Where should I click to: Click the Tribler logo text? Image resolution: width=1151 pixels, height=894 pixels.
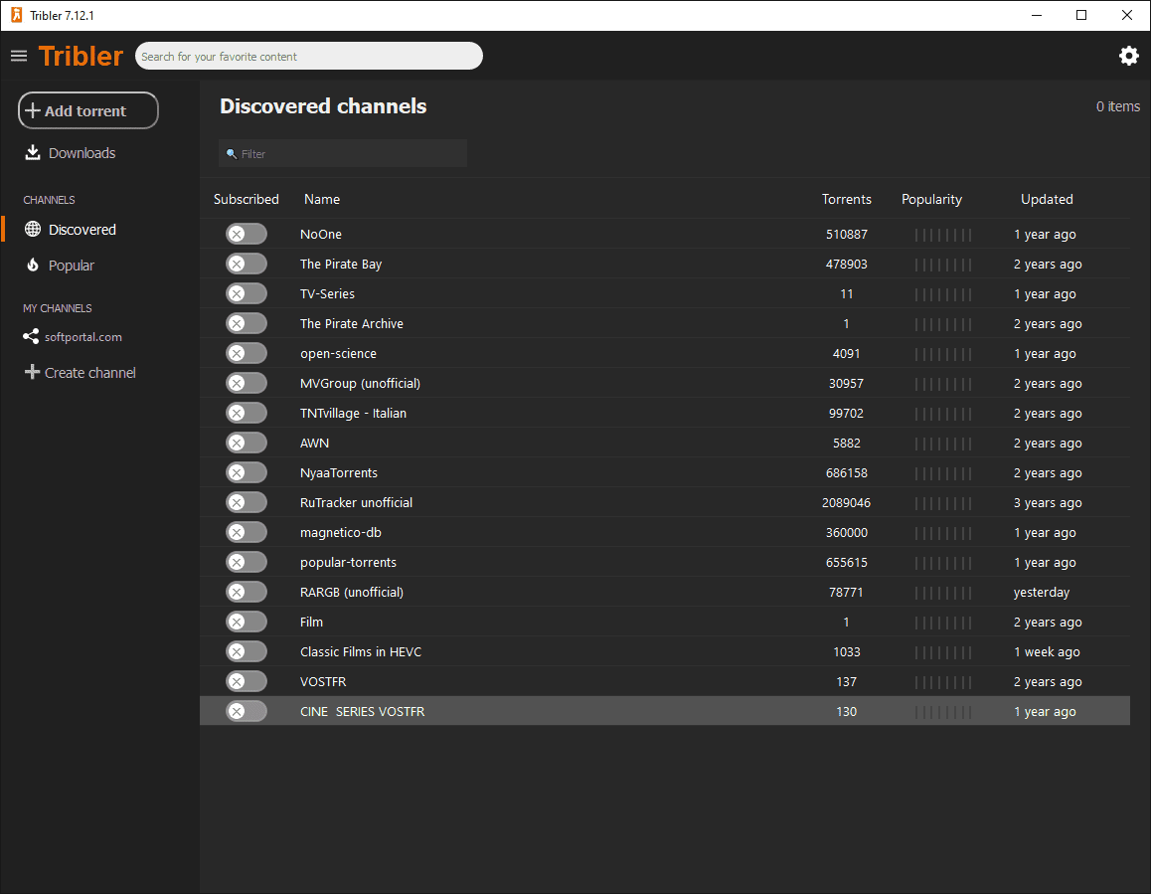click(x=81, y=56)
